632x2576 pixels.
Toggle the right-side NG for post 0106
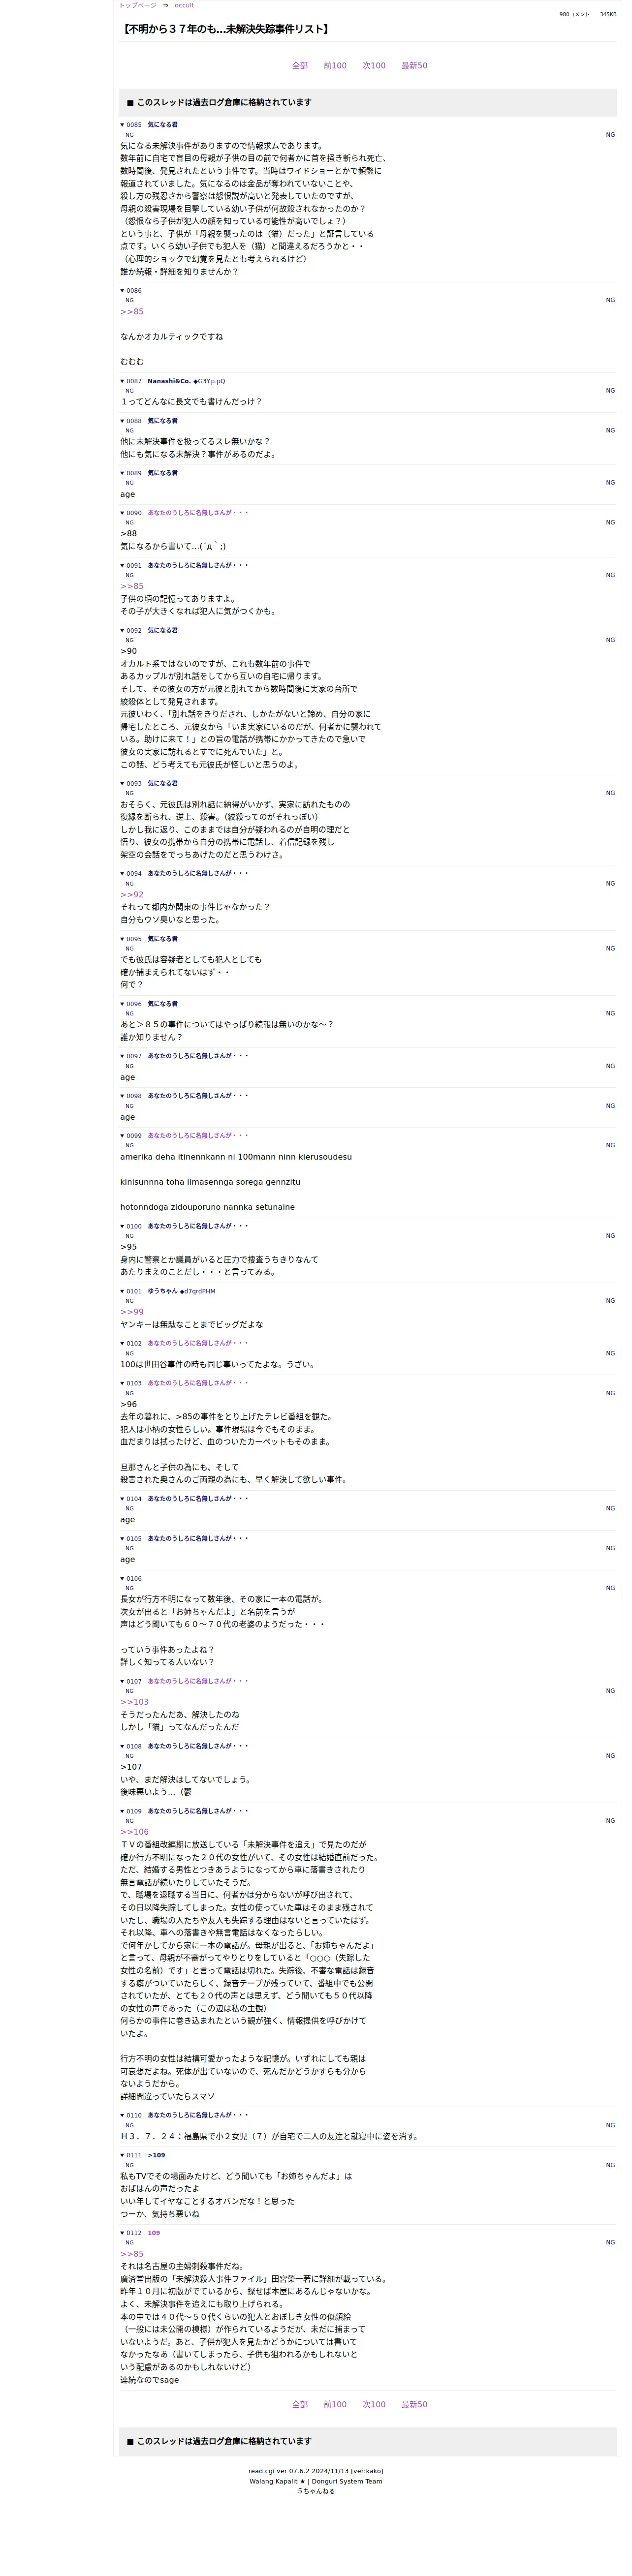610,1588
